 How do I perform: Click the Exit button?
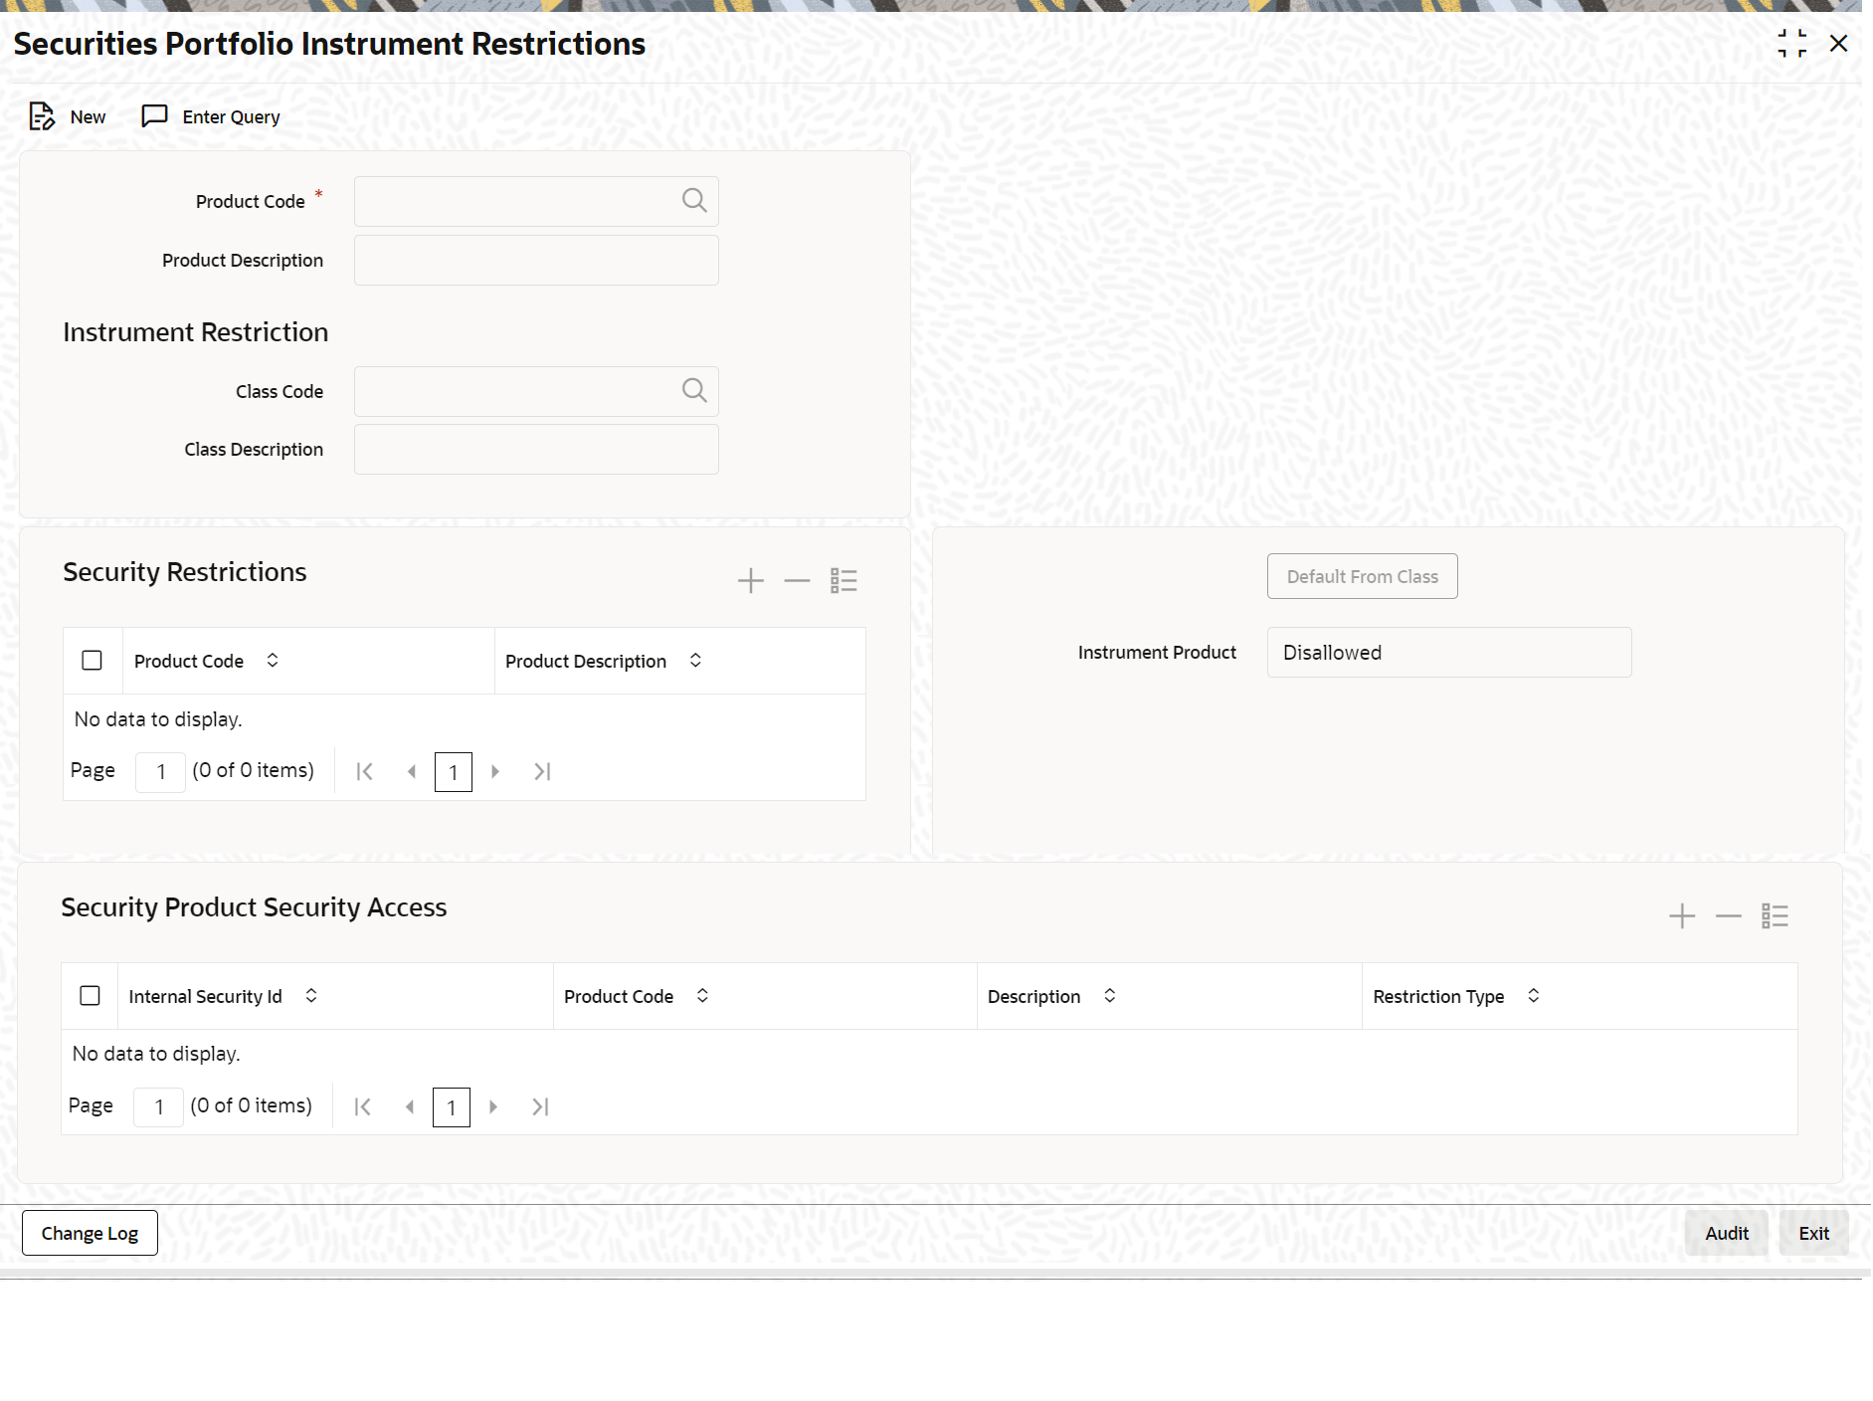click(x=1813, y=1233)
